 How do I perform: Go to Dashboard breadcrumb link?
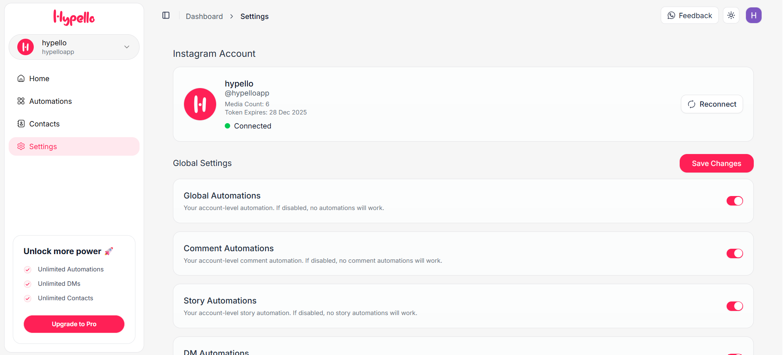(x=204, y=16)
